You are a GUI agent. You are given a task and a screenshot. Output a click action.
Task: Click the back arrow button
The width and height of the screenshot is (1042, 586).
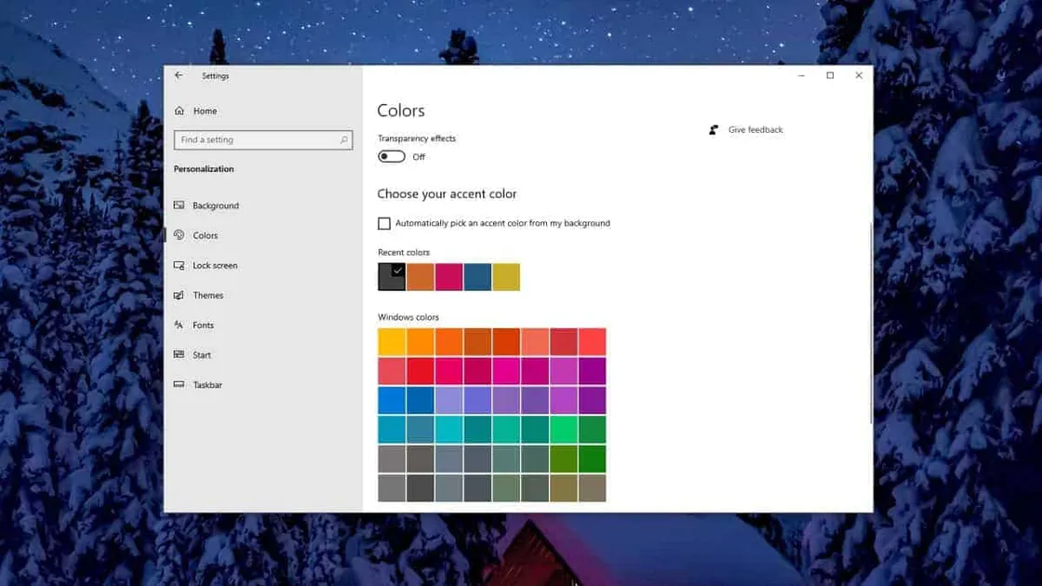click(179, 75)
